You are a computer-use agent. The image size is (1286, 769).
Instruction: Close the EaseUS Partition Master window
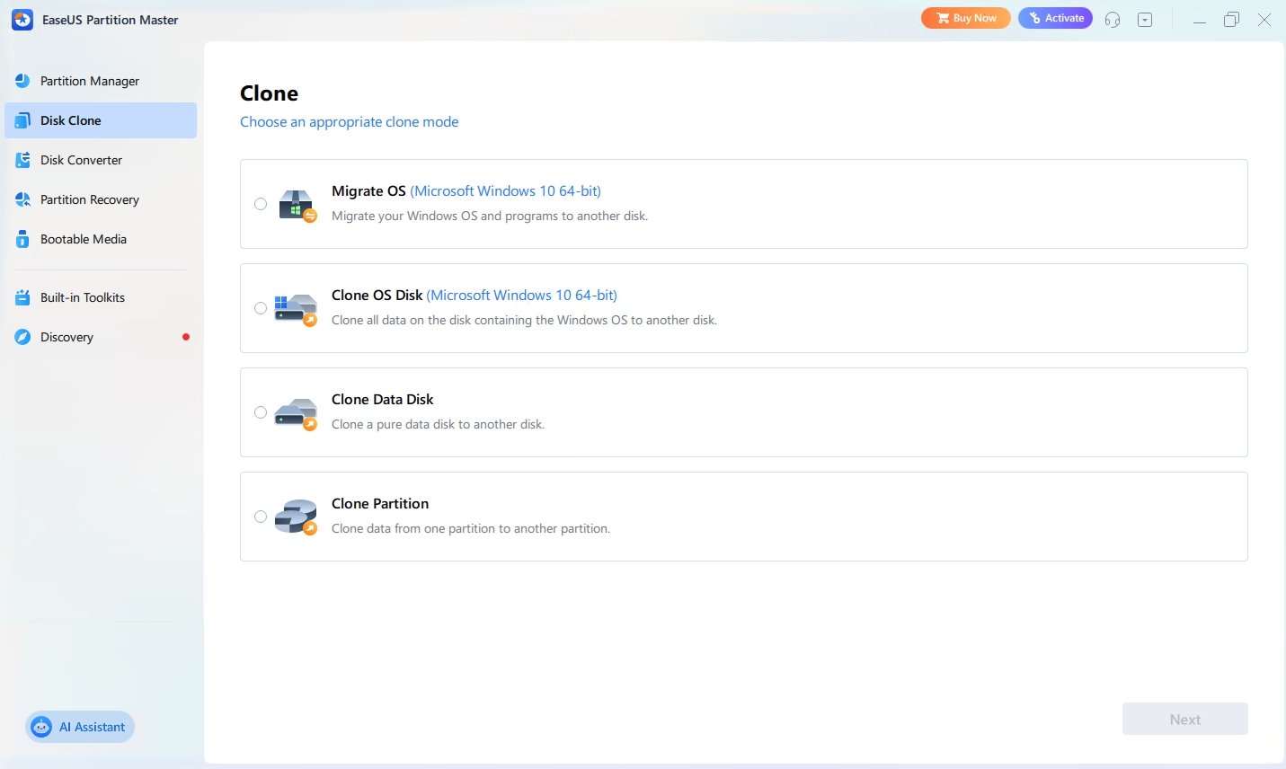coord(1264,20)
